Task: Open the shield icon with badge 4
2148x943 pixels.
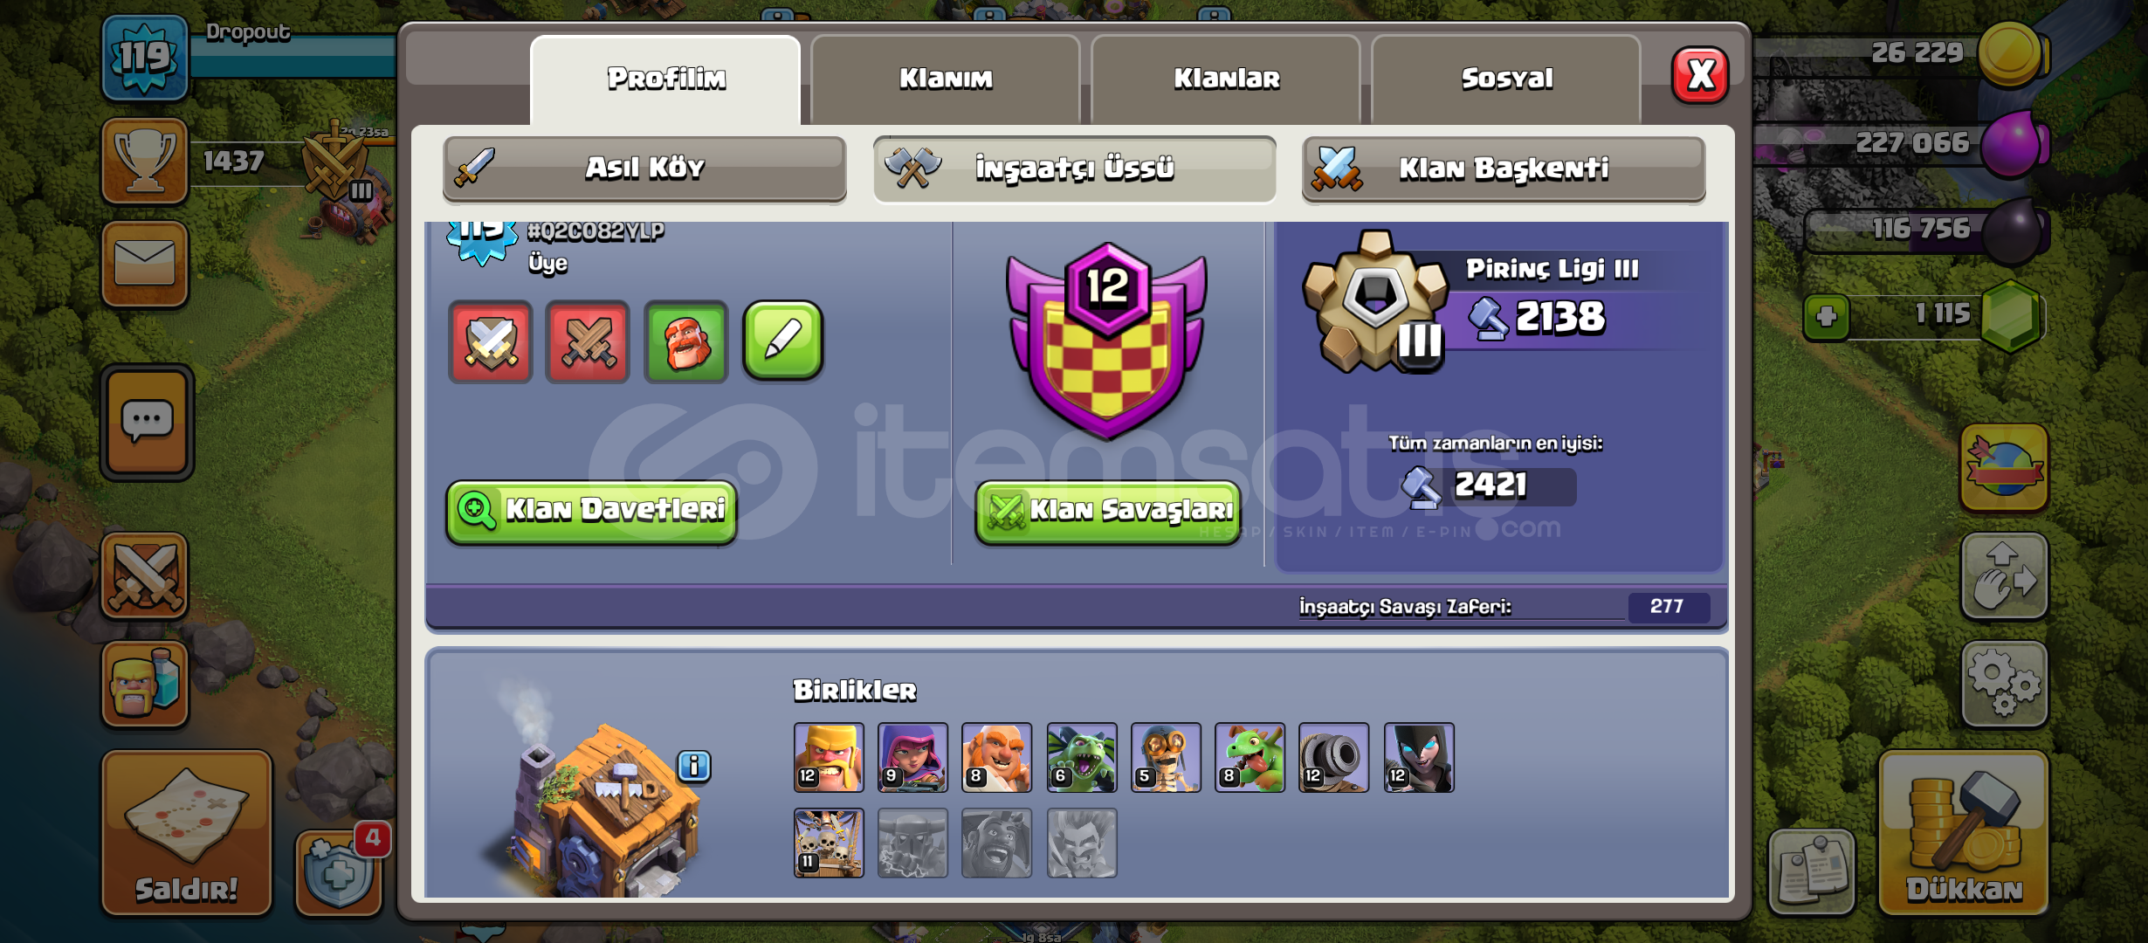Action: 339,871
